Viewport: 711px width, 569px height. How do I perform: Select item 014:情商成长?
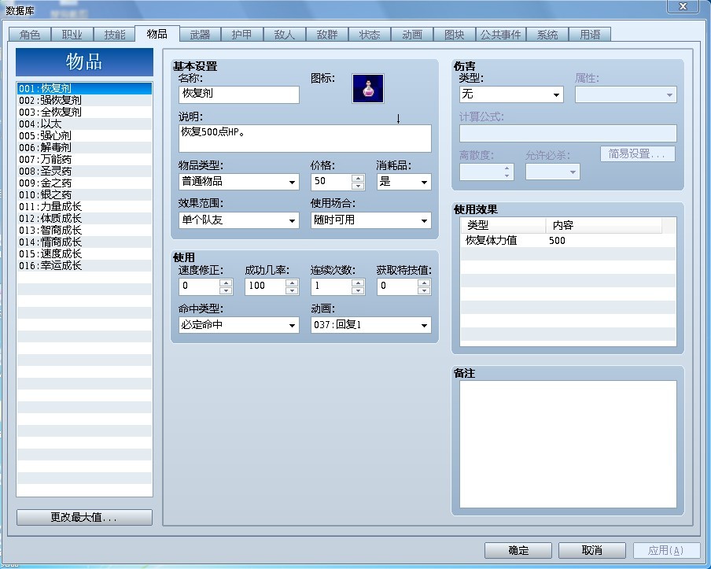point(84,242)
